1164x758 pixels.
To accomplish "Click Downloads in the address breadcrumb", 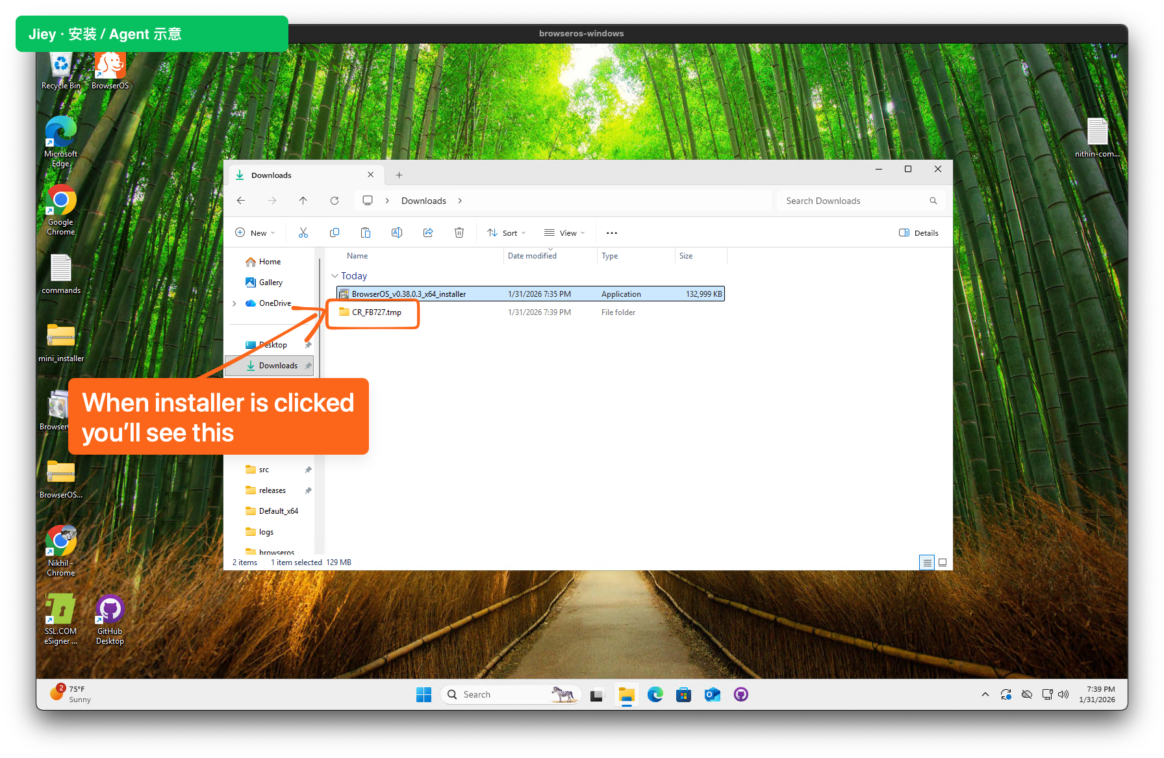I will tap(424, 201).
